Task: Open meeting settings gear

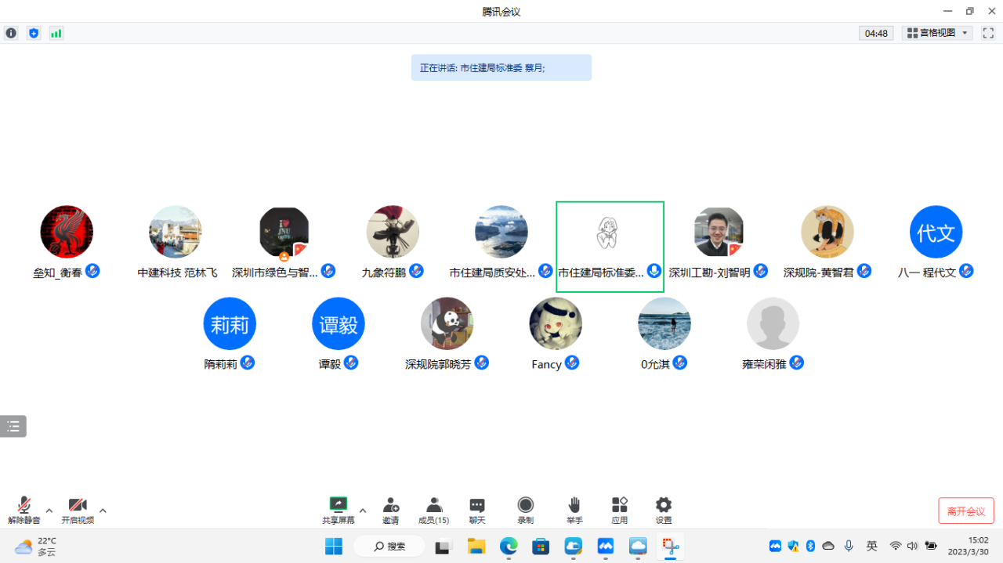Action: point(663,505)
